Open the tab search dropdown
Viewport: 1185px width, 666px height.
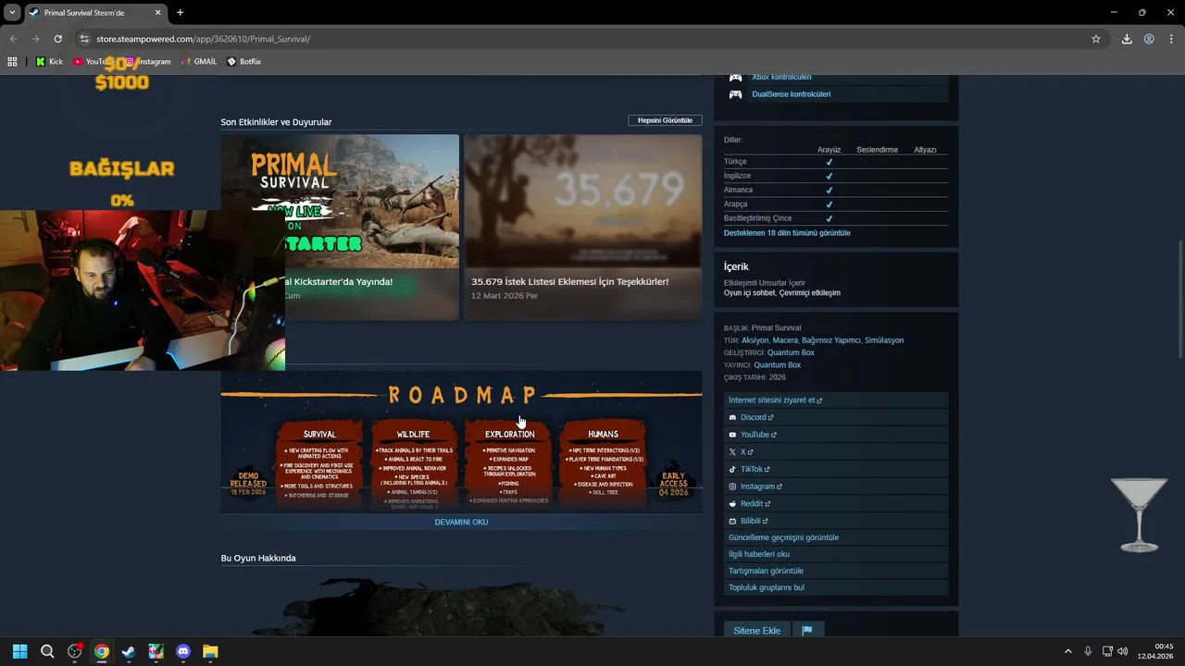[12, 13]
